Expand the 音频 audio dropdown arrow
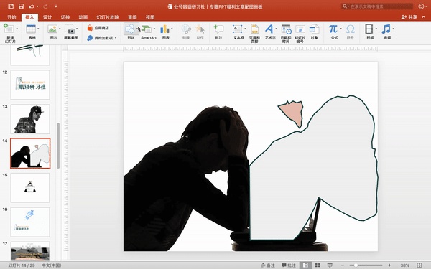431x269 pixels. [394, 29]
